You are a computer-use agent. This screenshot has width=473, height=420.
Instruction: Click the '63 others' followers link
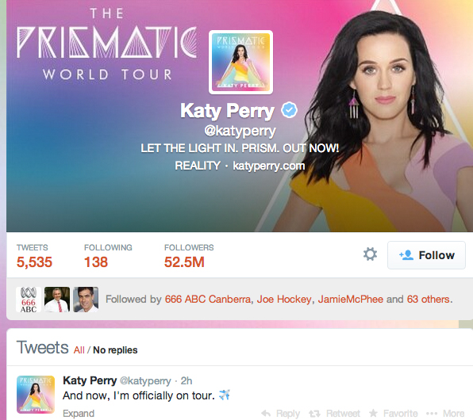click(x=429, y=300)
